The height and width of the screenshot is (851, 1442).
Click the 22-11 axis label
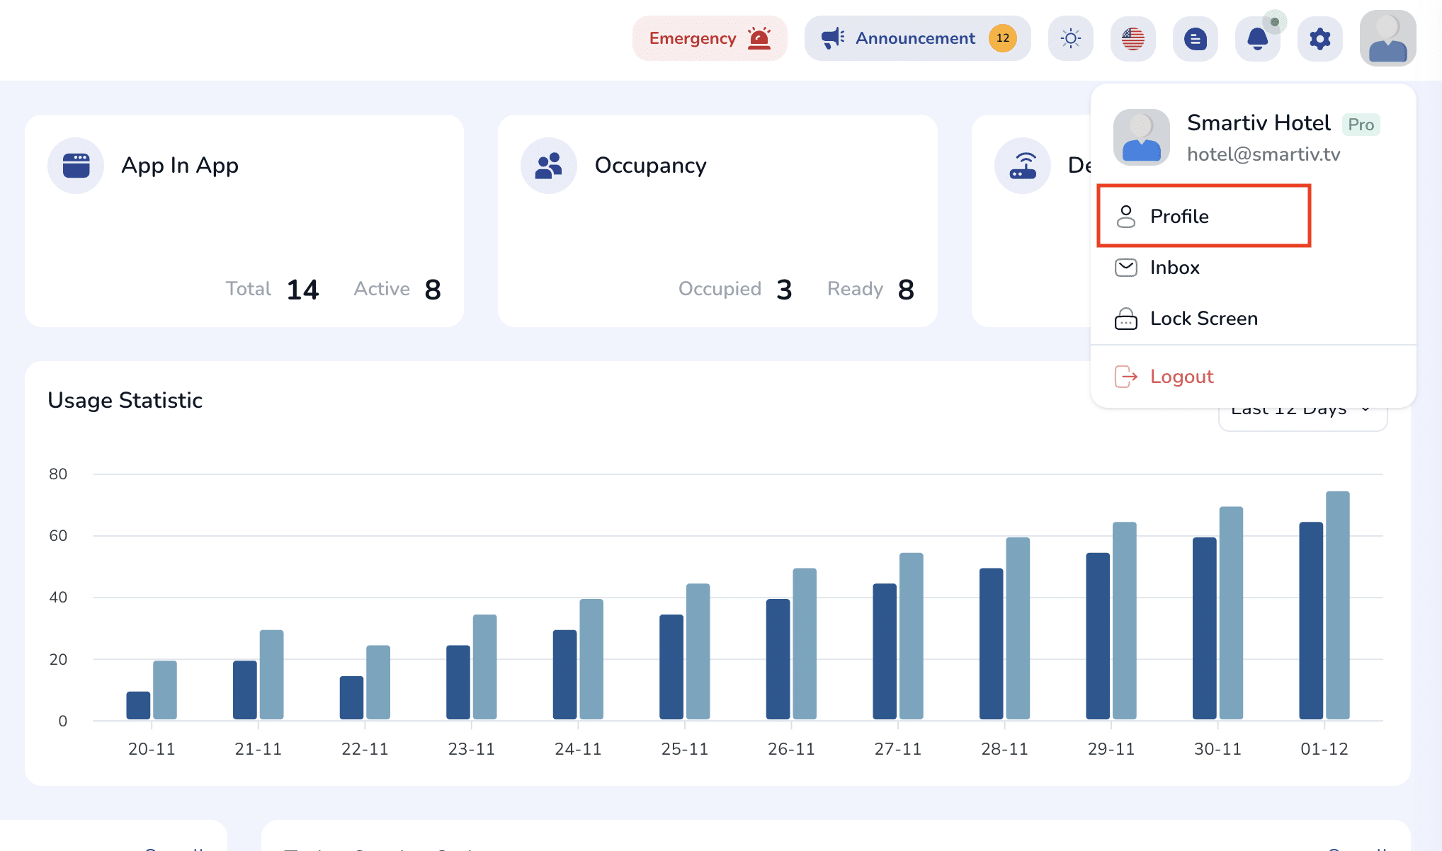(x=365, y=749)
